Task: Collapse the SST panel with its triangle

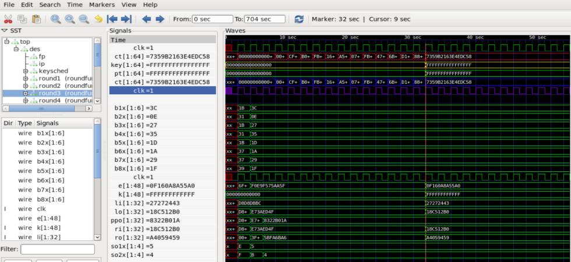Action: click(x=5, y=30)
